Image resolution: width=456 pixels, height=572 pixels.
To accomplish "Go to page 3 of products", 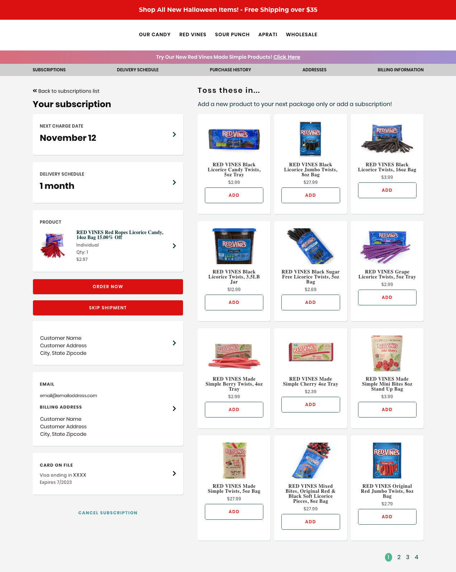I will (x=408, y=557).
